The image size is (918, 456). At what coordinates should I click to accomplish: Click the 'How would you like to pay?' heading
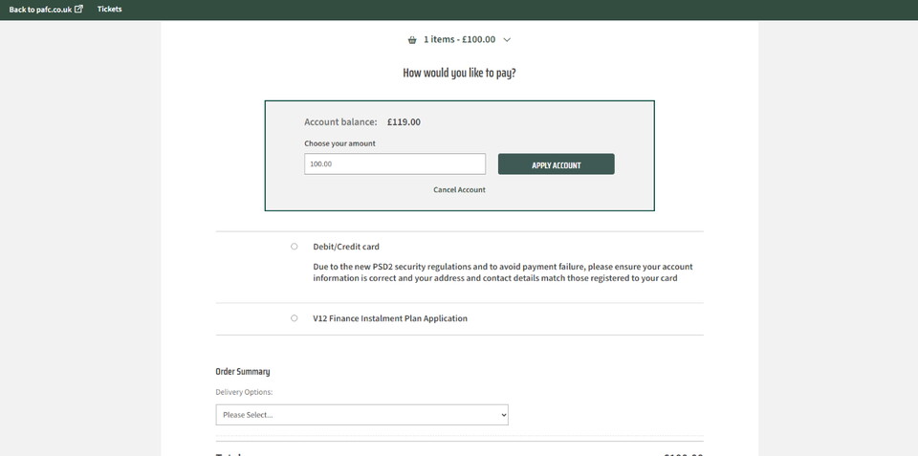coord(459,73)
